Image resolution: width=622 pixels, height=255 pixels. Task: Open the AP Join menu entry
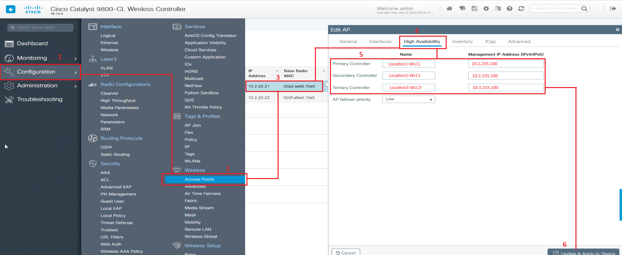point(193,125)
